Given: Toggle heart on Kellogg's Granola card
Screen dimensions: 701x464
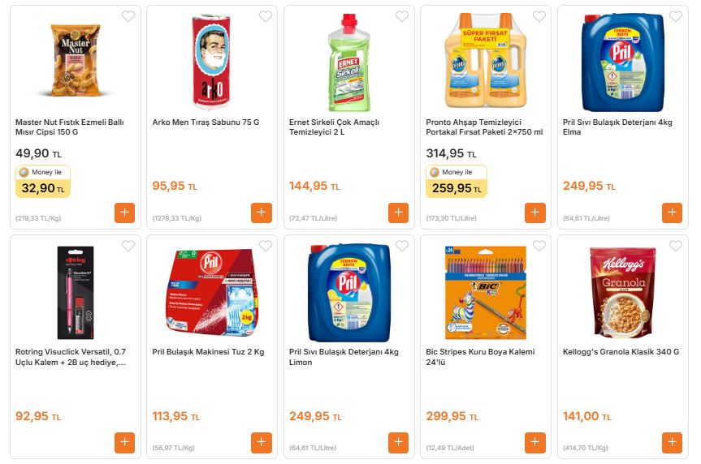Looking at the screenshot, I should pyautogui.click(x=676, y=246).
